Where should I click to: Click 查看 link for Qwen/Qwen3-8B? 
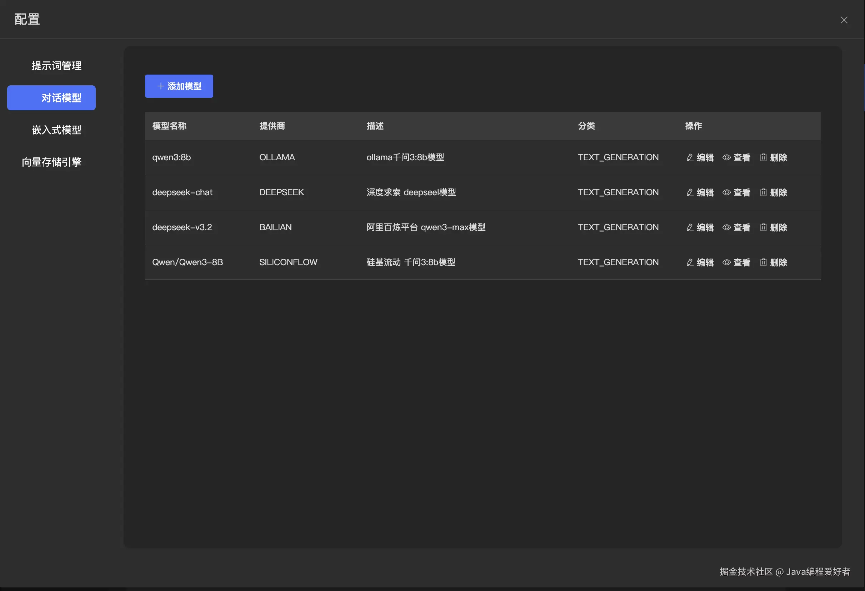(741, 263)
